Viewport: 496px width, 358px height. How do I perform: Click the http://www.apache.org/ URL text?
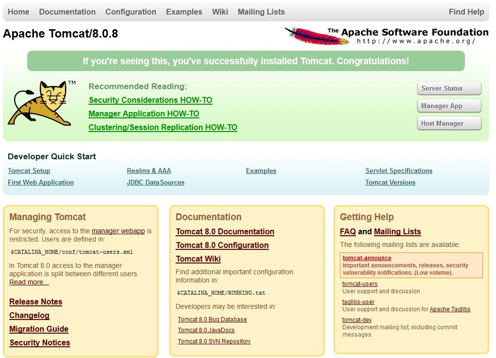(416, 41)
